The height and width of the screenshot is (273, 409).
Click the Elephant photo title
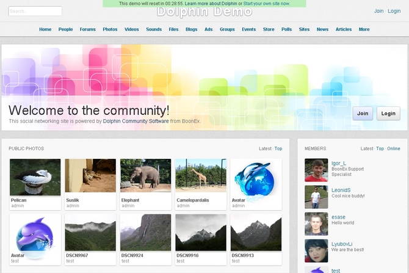pos(130,200)
